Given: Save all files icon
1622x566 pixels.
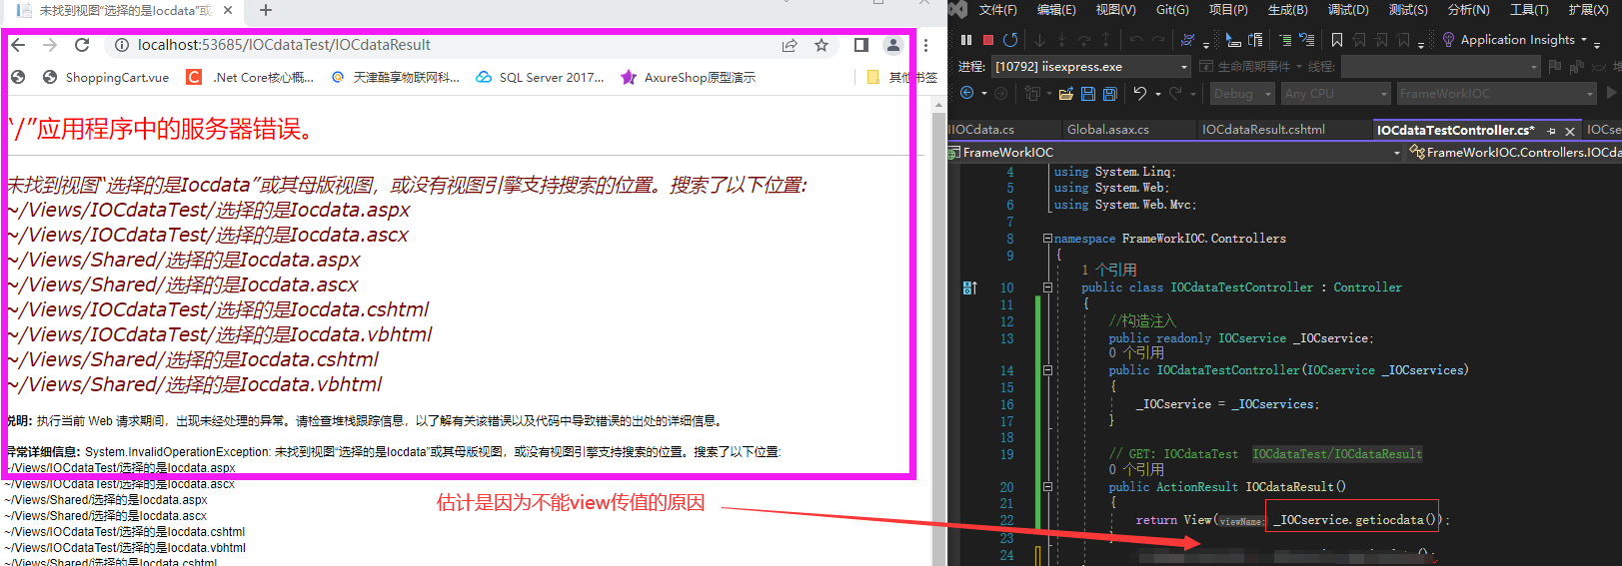Looking at the screenshot, I should [x=1109, y=94].
